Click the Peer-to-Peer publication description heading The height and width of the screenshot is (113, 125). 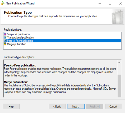point(20,65)
